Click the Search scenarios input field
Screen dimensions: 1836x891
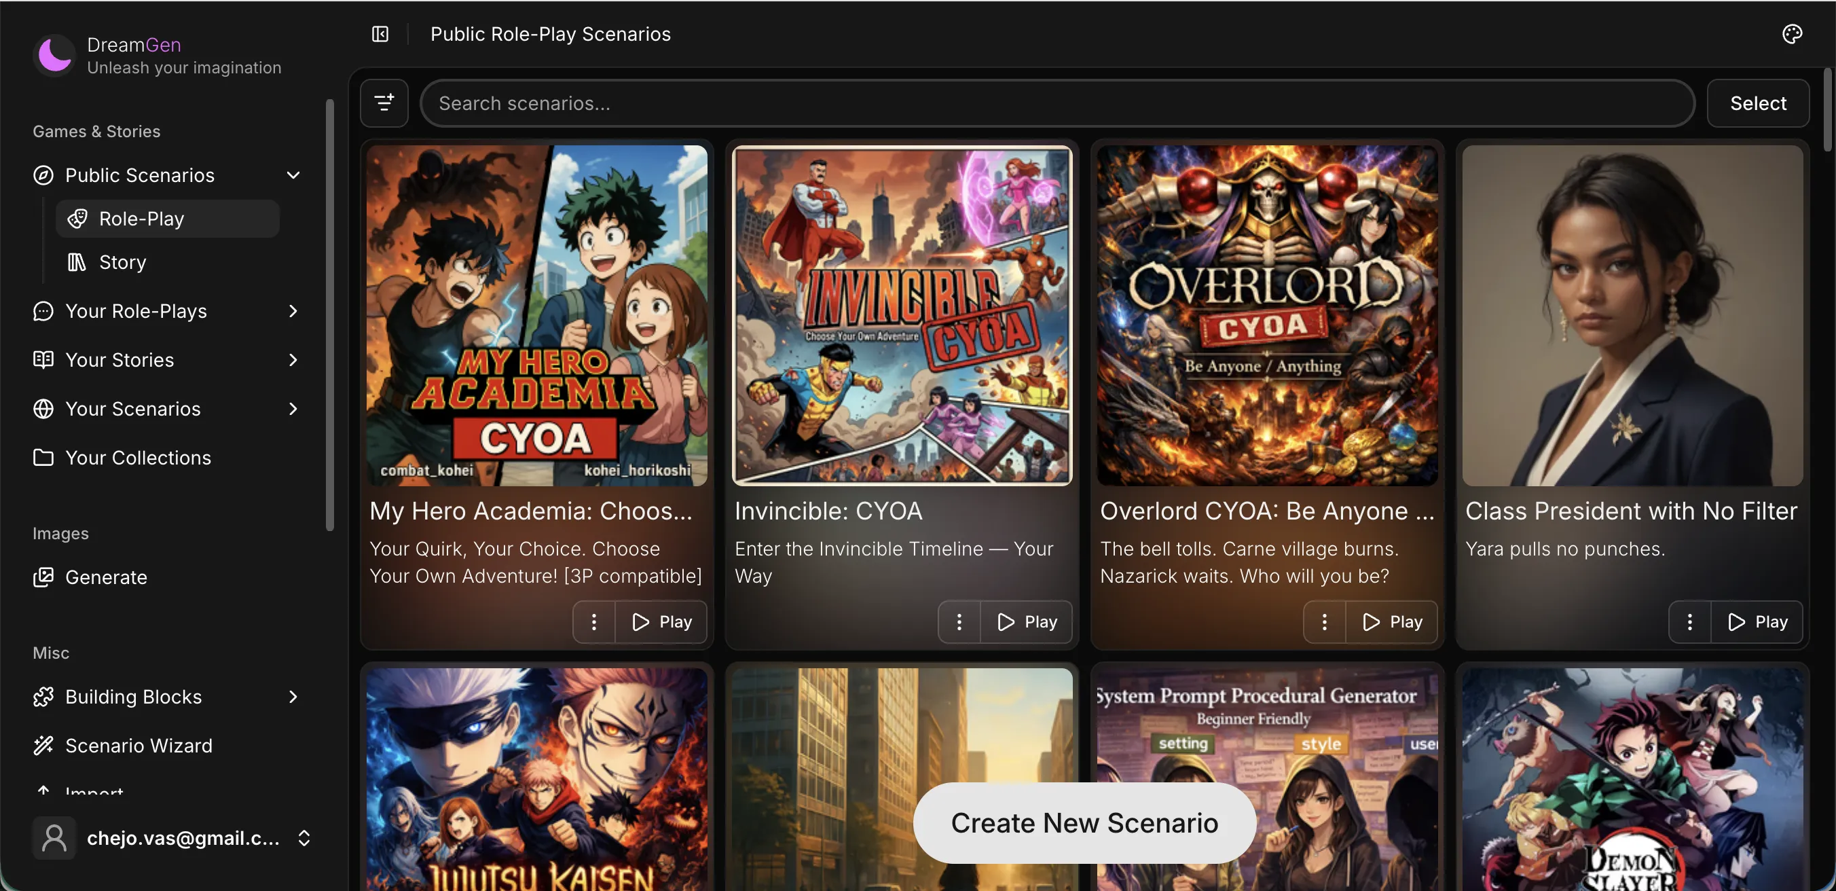click(1058, 103)
